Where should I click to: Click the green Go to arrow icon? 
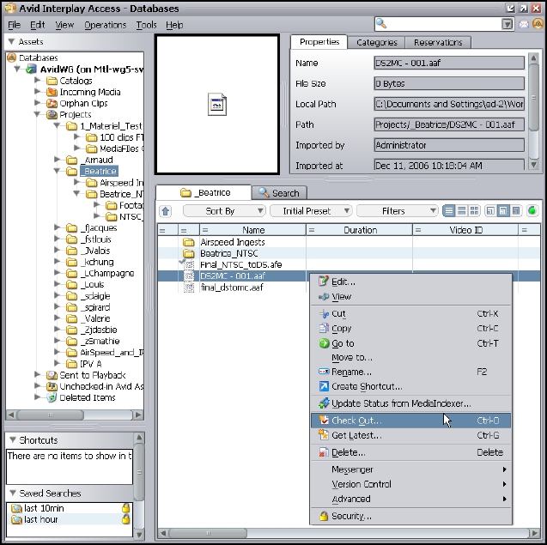[x=324, y=343]
